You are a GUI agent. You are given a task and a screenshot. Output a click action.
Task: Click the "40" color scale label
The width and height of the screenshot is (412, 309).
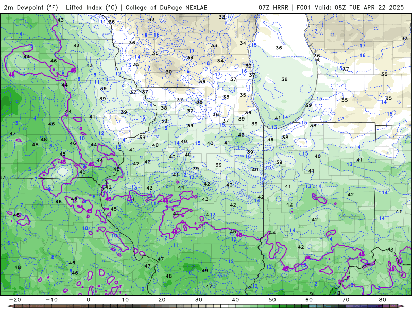(235, 300)
